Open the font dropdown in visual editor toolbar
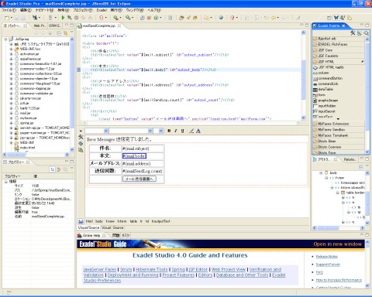This screenshot has width=372, height=297. click(x=150, y=131)
